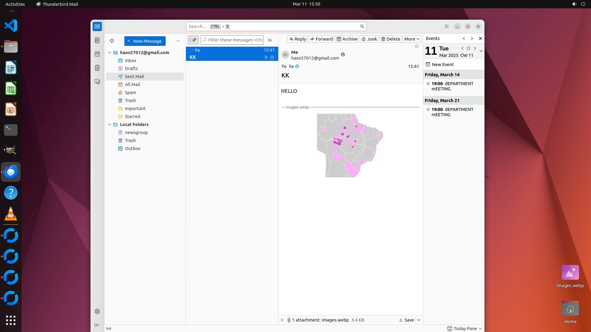The image size is (591, 332).
Task: Open the Calendar space icon
Action: (97, 54)
